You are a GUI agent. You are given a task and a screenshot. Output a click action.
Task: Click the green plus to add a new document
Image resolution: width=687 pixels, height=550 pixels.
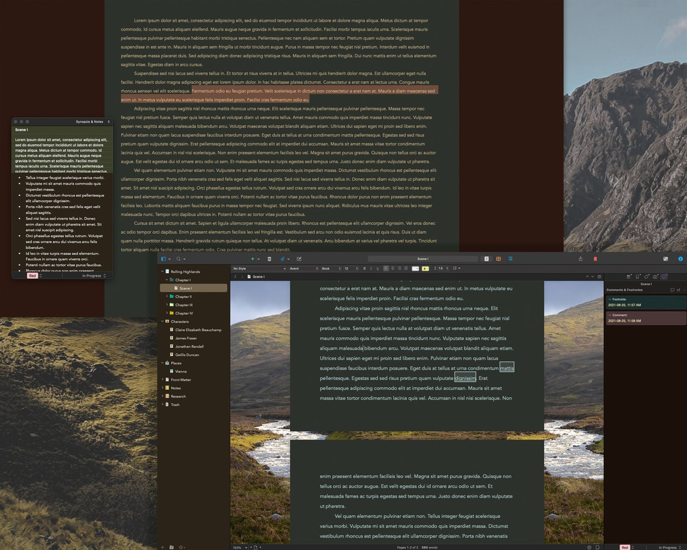tap(253, 259)
